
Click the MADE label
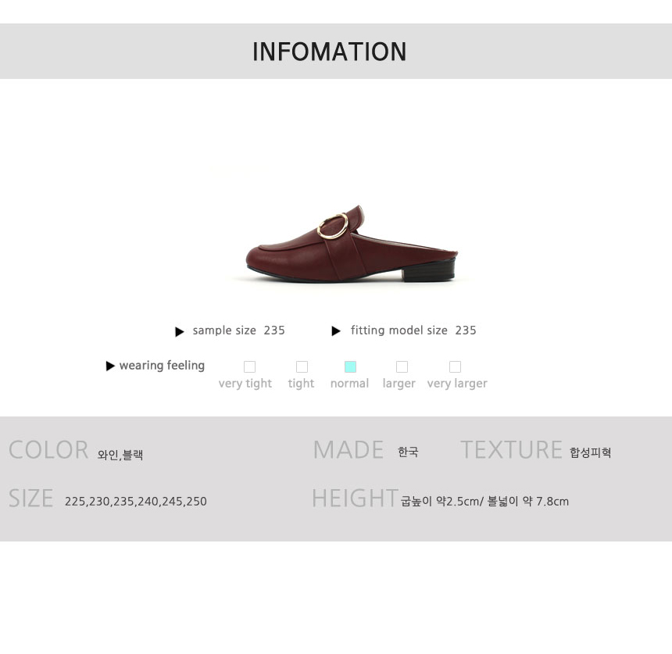coord(349,450)
